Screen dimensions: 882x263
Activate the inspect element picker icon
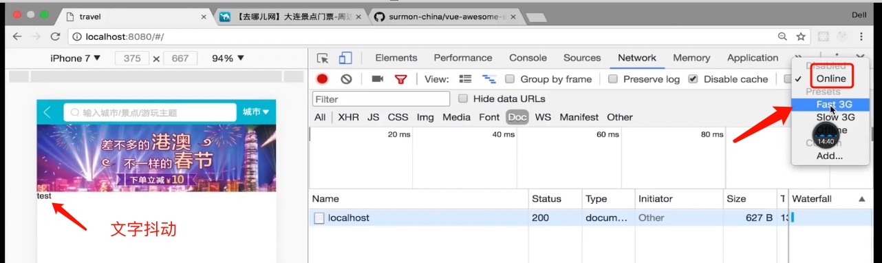pyautogui.click(x=323, y=58)
